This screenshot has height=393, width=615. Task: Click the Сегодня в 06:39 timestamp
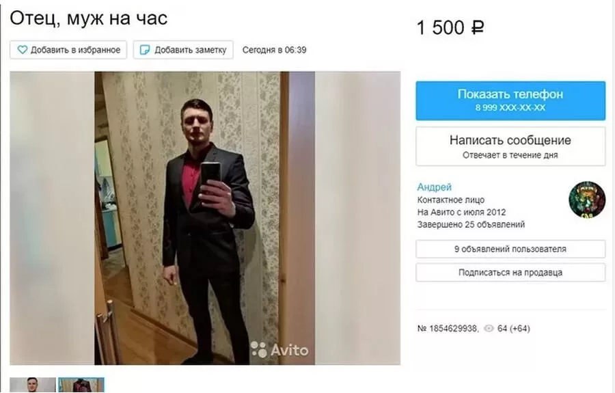[274, 50]
